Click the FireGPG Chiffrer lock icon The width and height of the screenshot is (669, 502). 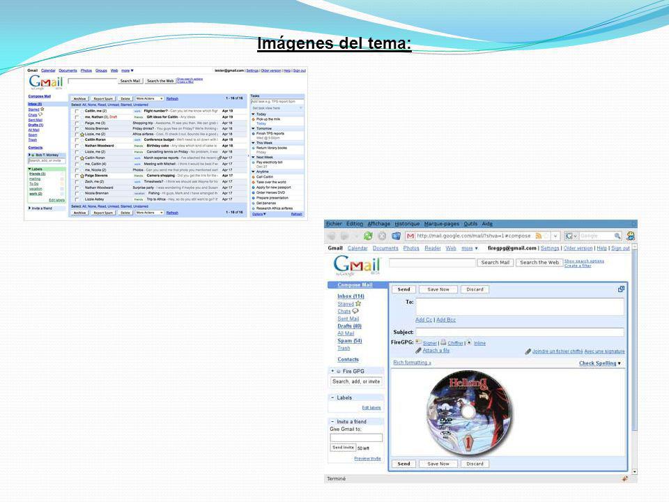tap(443, 342)
